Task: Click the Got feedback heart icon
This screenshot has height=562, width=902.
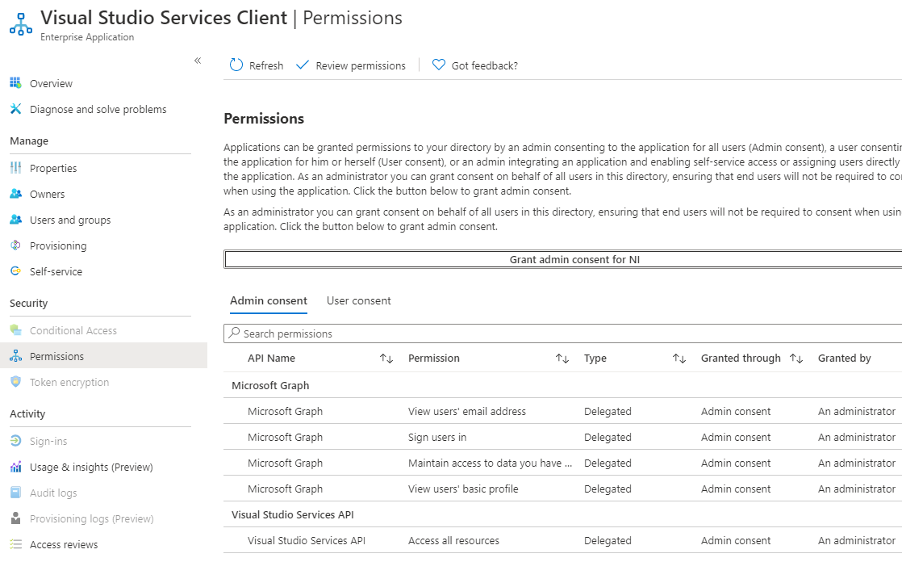Action: [x=439, y=65]
